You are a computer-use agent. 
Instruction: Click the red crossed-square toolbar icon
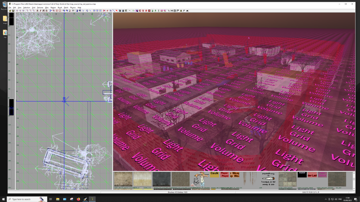click(57, 10)
